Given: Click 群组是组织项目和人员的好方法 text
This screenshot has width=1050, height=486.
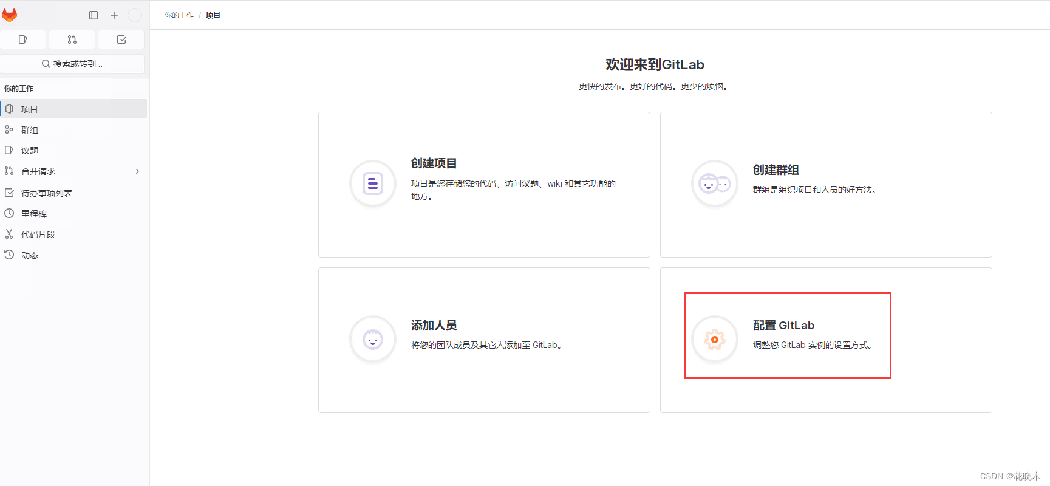Looking at the screenshot, I should (x=814, y=190).
